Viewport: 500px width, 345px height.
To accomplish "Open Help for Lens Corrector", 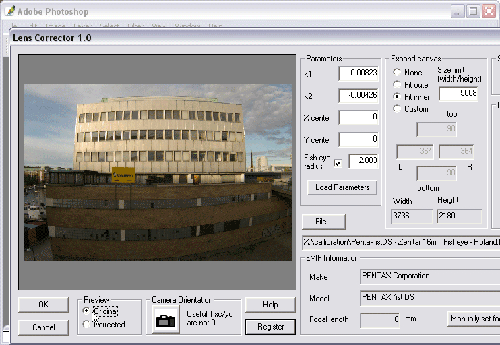I will (270, 305).
